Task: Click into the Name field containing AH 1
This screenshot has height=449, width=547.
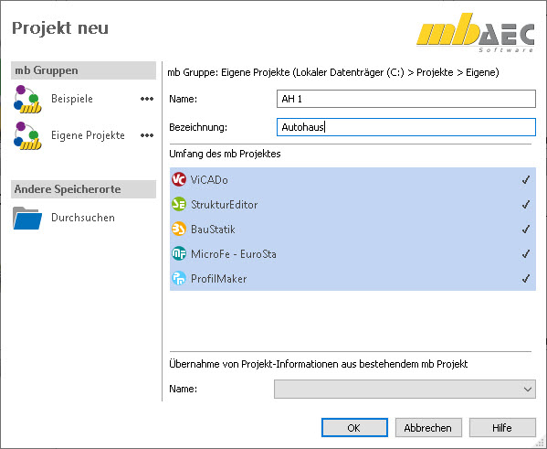Action: pos(406,99)
